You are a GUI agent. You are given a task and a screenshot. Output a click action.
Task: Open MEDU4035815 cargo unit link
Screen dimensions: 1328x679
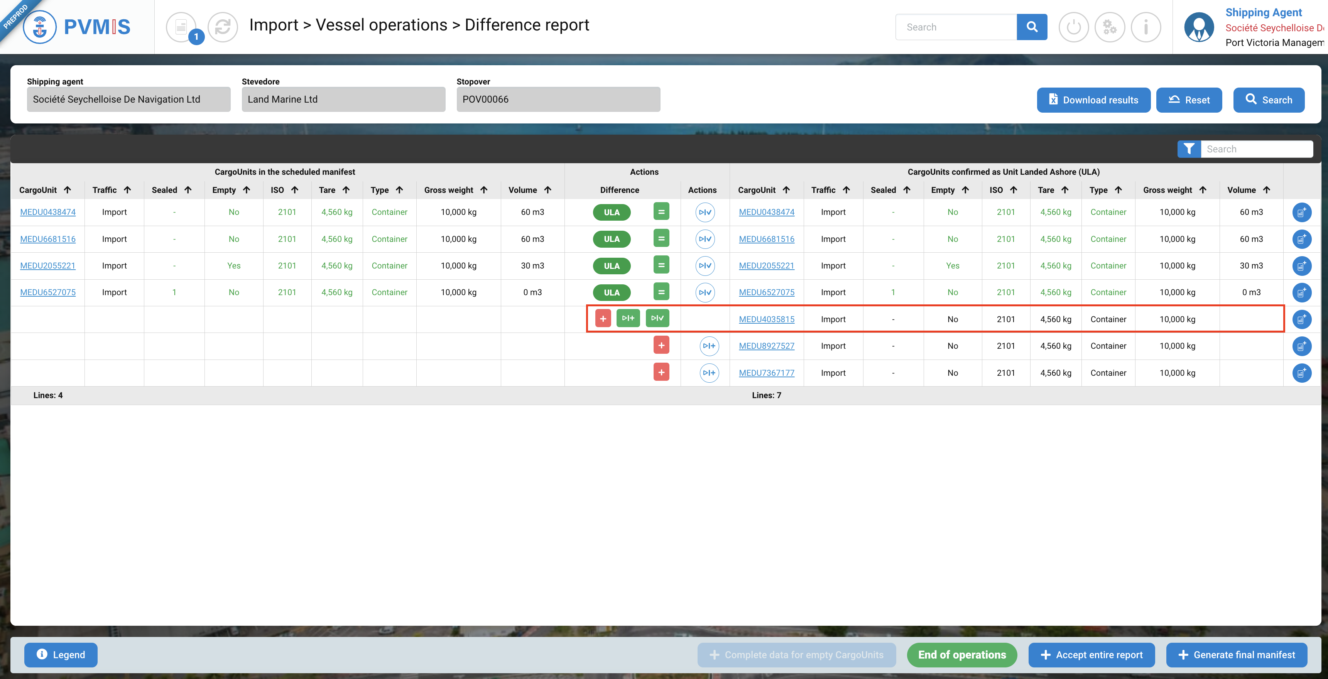point(766,319)
